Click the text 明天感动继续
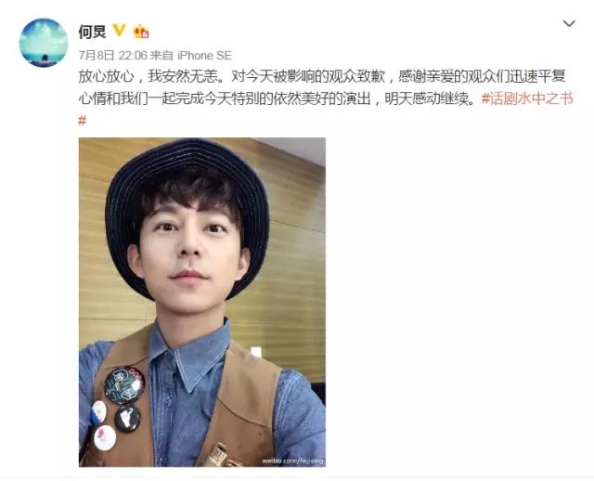 pyautogui.click(x=427, y=98)
